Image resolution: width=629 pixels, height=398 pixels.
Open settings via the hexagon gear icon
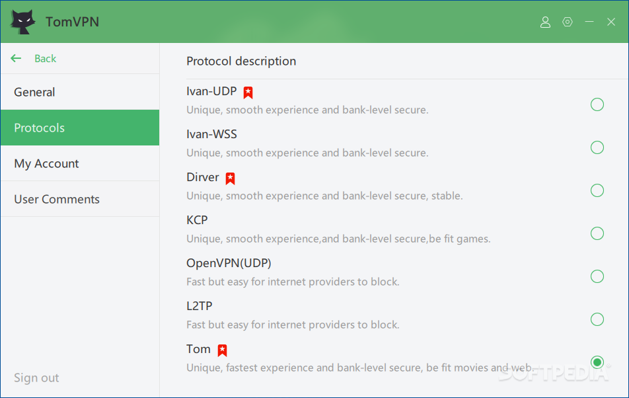tap(567, 22)
